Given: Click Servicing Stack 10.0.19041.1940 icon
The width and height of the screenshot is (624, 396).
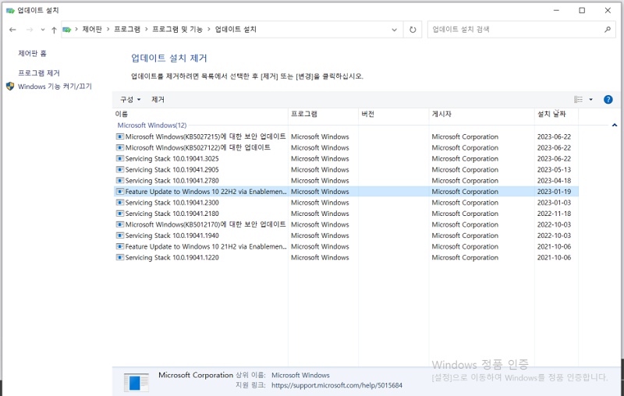Looking at the screenshot, I should tap(120, 235).
